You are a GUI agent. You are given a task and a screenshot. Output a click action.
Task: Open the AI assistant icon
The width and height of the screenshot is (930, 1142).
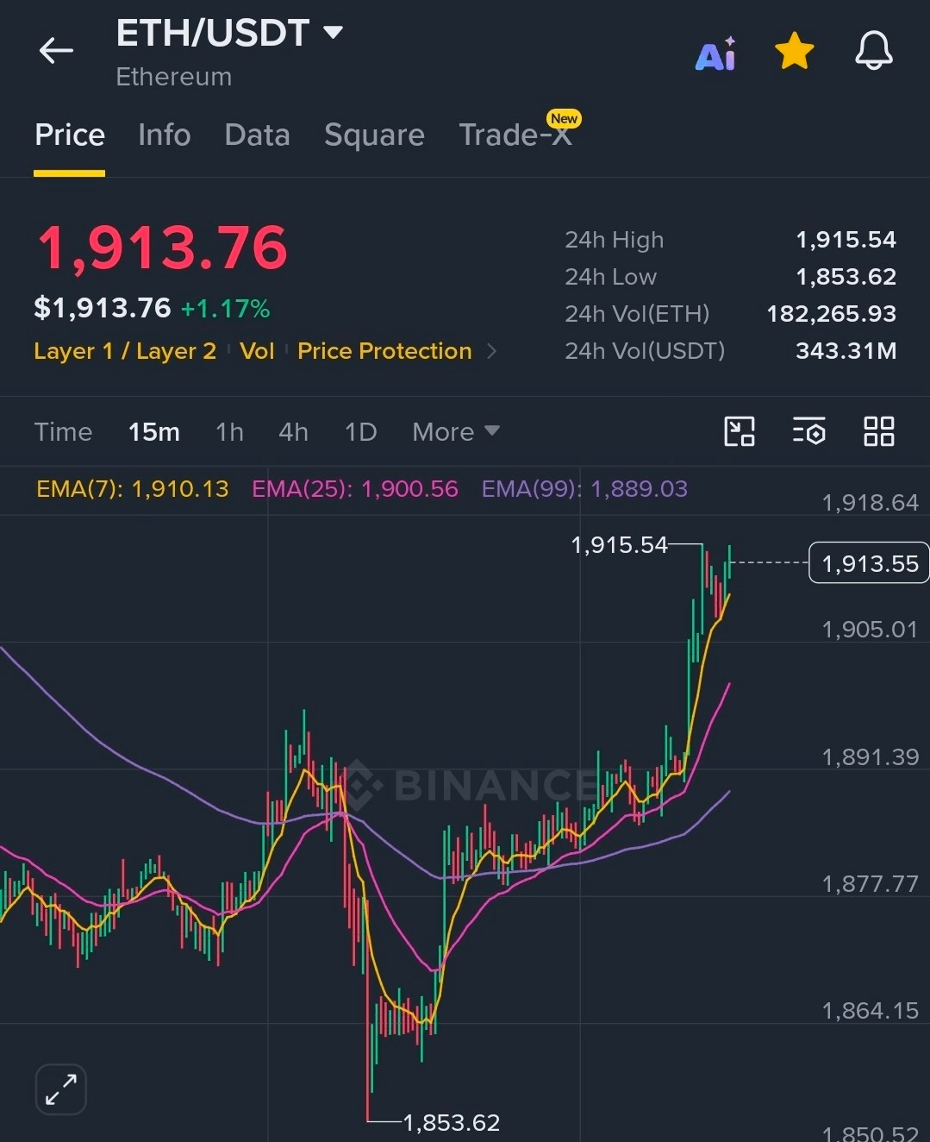click(716, 53)
